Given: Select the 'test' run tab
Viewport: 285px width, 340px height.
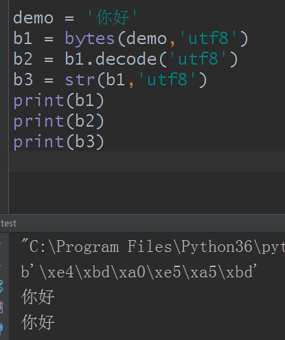Looking at the screenshot, I should pyautogui.click(x=8, y=224).
